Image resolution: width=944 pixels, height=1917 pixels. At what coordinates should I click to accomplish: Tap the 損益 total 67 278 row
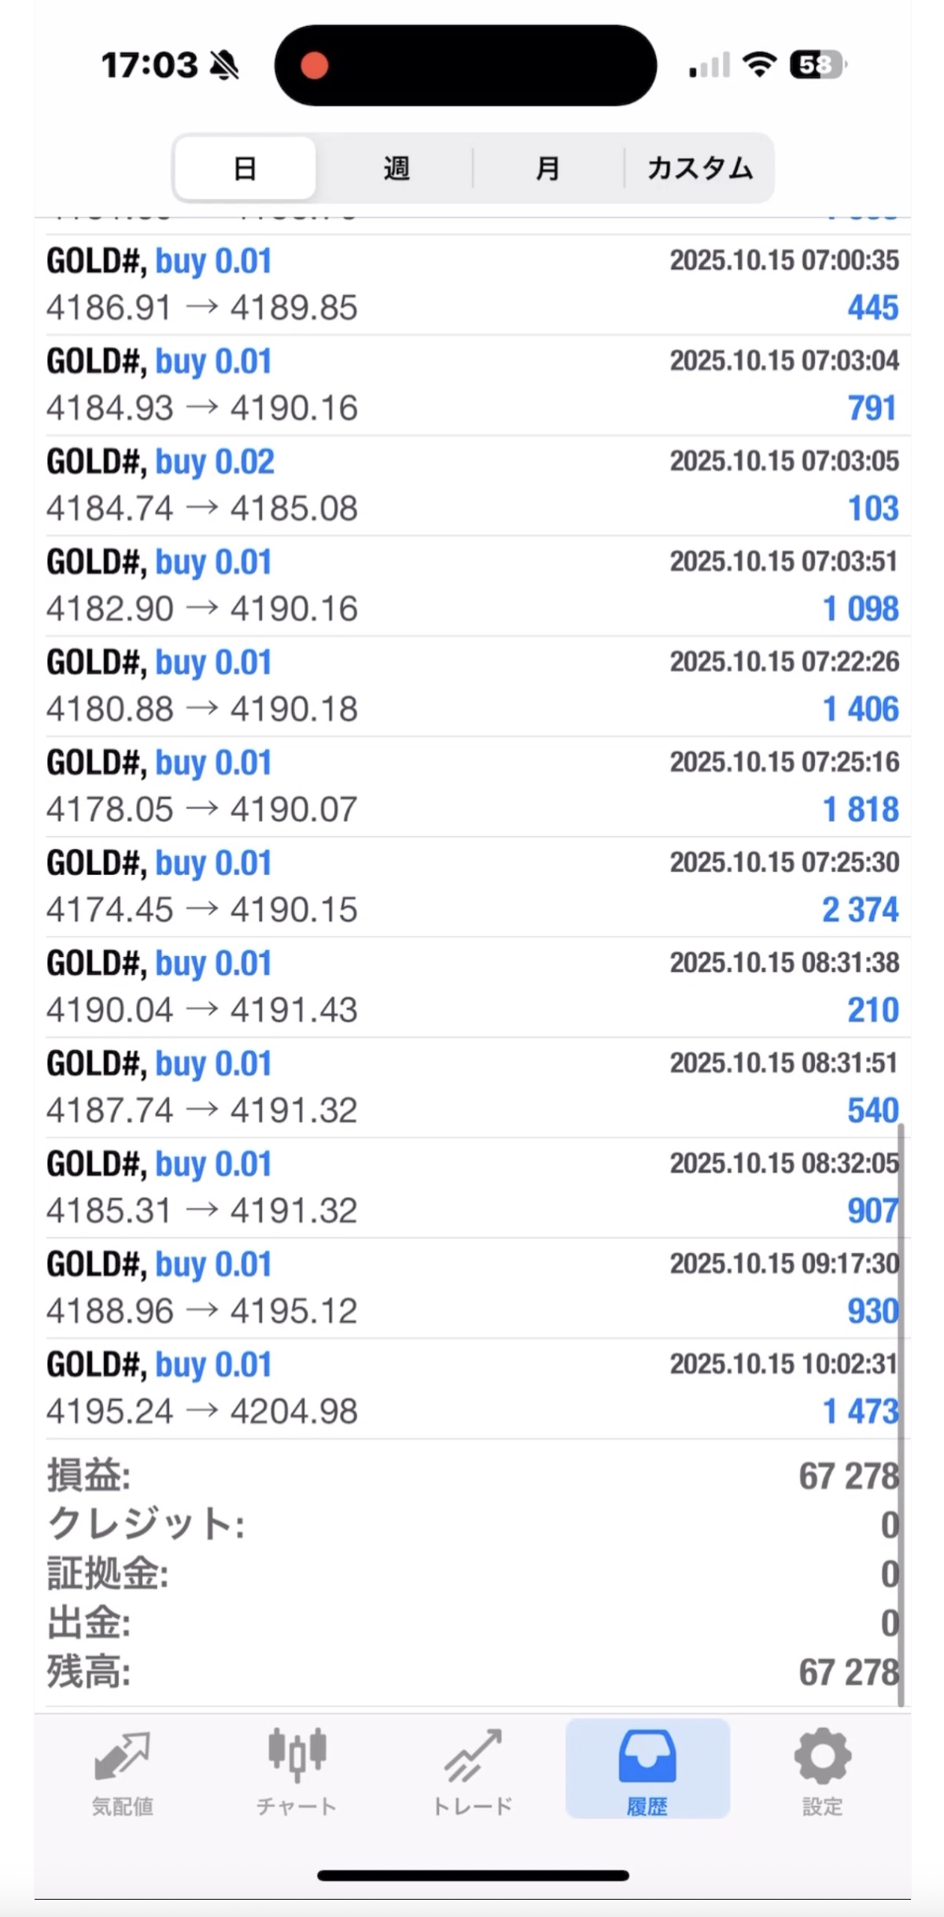click(x=472, y=1476)
